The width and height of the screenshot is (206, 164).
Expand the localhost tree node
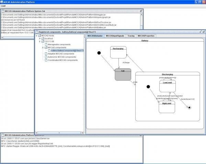tap(40, 39)
